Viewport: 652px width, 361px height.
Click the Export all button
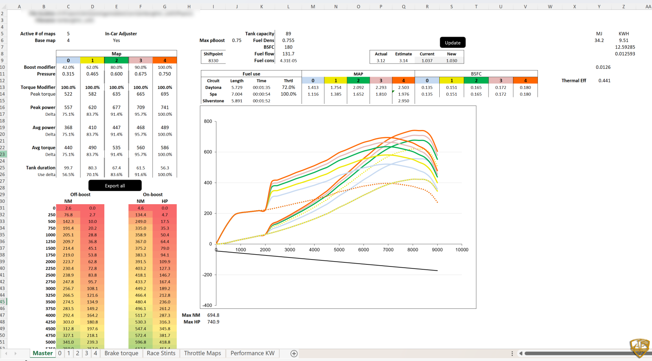[x=115, y=186]
